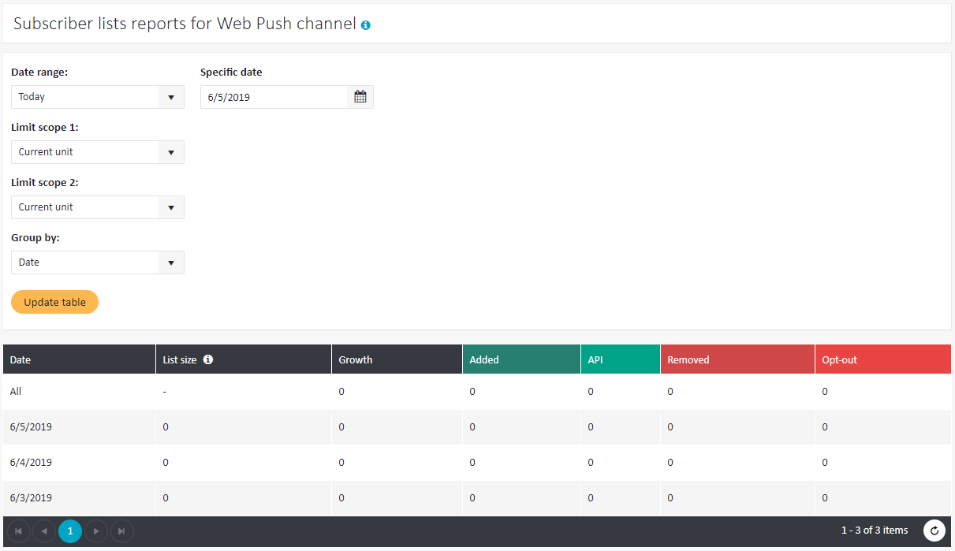
Task: Click List size value for 6/5/2019
Action: (166, 427)
